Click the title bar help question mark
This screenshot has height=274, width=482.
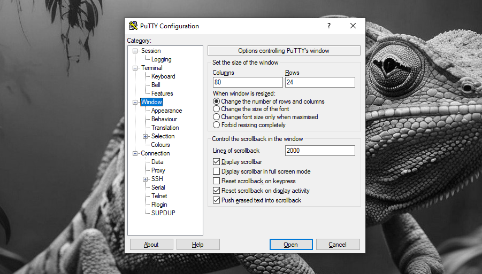[328, 26]
